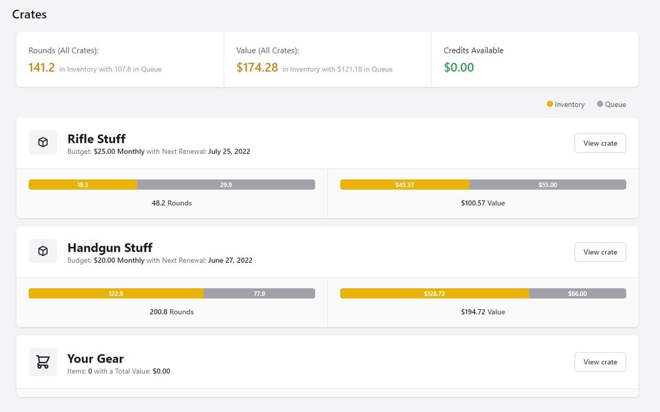Open the Rifle Stuff crate with View crate
The width and height of the screenshot is (660, 412).
tap(600, 143)
